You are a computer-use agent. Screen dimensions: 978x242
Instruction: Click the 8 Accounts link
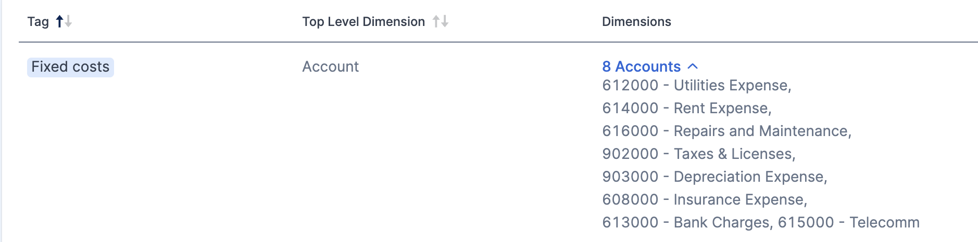click(641, 66)
